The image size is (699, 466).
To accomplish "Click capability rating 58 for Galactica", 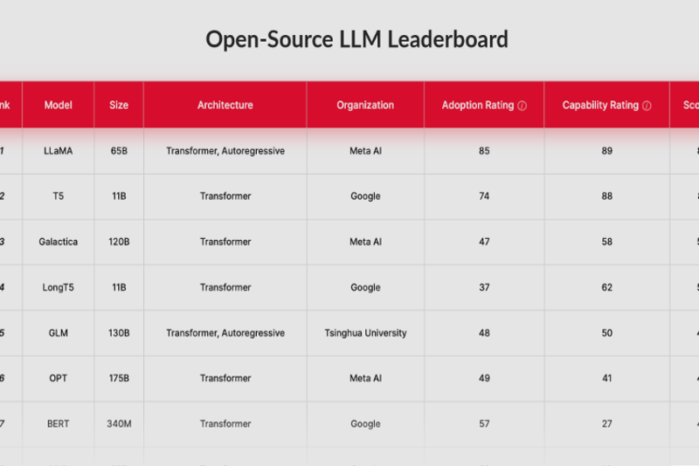I will (x=606, y=242).
